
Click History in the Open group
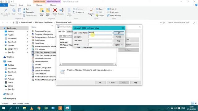click(100, 15)
